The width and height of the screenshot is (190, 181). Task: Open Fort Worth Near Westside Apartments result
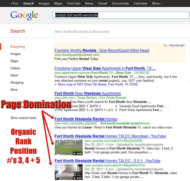click(88, 94)
